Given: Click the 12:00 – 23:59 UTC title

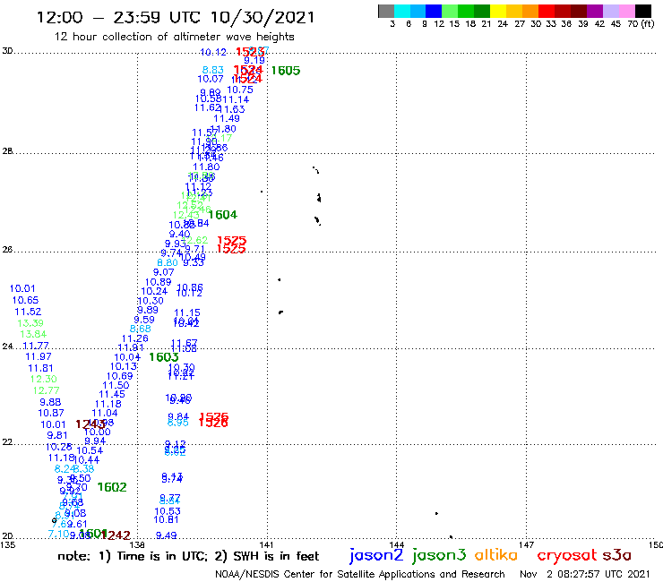Looking at the screenshot, I should [x=176, y=17].
